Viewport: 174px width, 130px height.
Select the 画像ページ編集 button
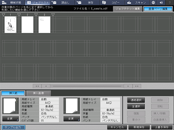click(158, 9)
